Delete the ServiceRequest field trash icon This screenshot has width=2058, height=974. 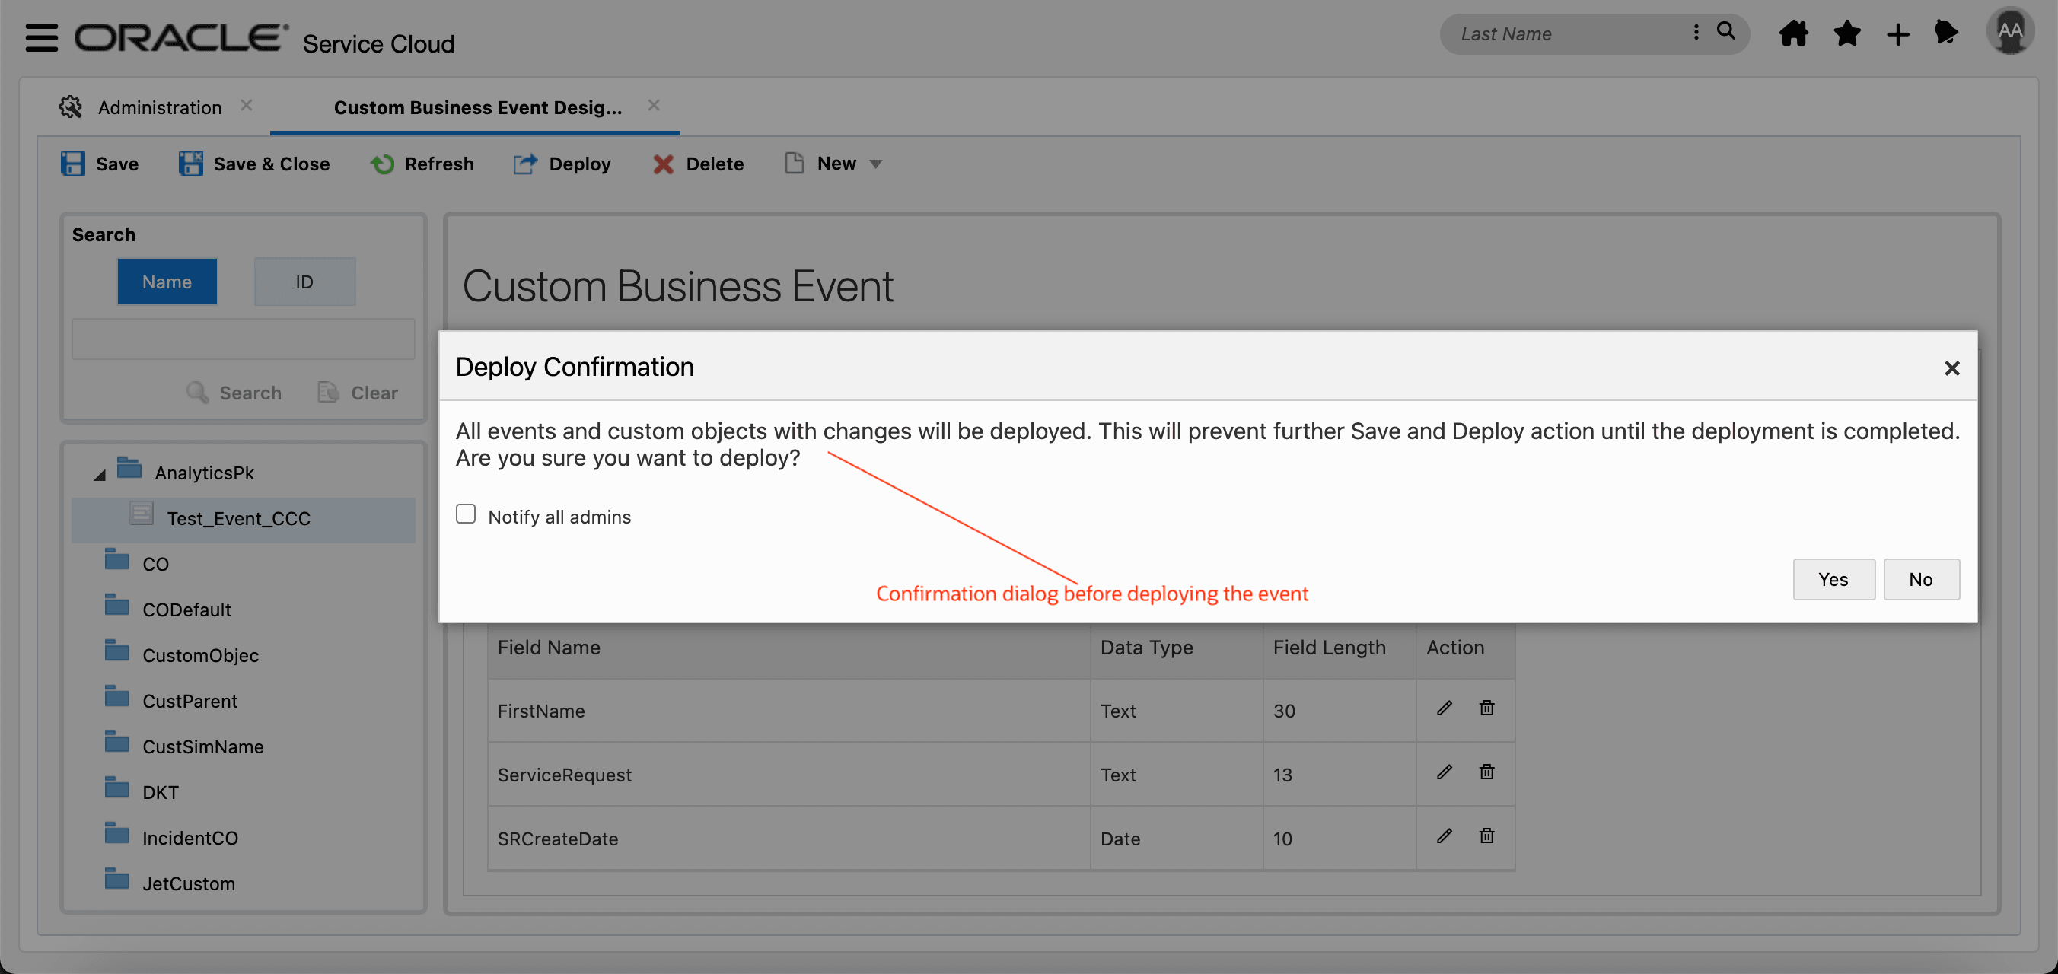[1486, 772]
